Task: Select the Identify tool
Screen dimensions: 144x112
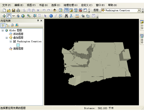Action: click(x=51, y=16)
